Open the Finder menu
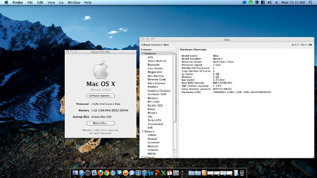The height and width of the screenshot is (178, 317). pyautogui.click(x=18, y=3)
